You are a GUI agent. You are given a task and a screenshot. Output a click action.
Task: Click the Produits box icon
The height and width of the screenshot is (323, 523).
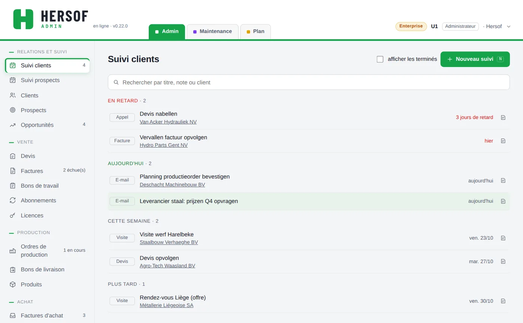point(13,284)
